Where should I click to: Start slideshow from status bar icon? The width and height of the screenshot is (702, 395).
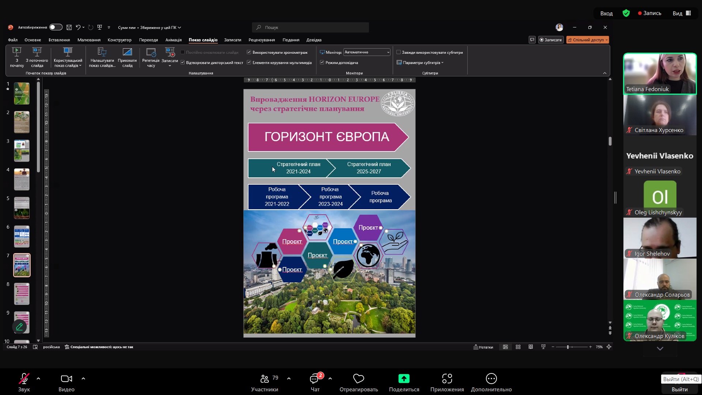click(543, 347)
